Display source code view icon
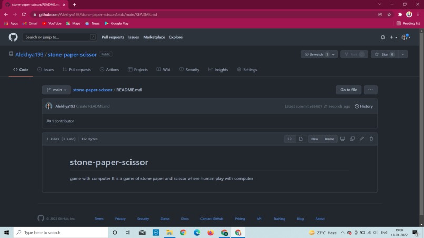 290,139
